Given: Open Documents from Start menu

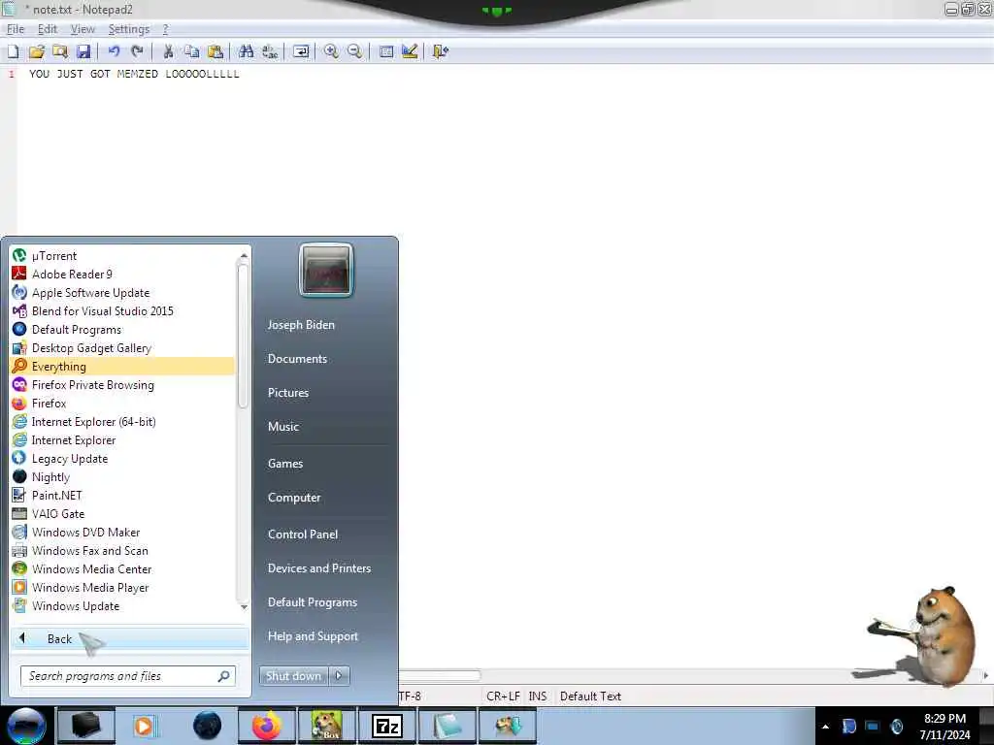Looking at the screenshot, I should click(x=297, y=359).
